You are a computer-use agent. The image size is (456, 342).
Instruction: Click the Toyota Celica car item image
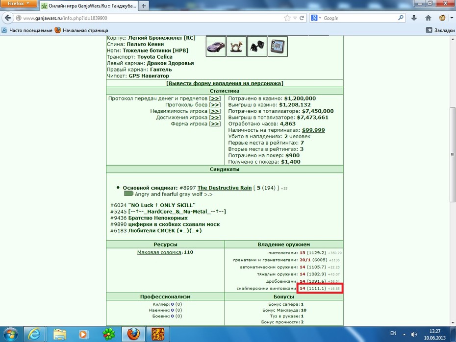pyautogui.click(x=216, y=46)
